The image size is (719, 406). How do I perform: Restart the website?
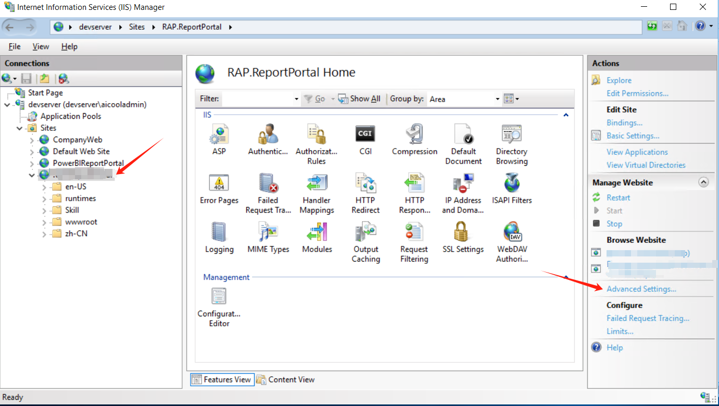618,198
